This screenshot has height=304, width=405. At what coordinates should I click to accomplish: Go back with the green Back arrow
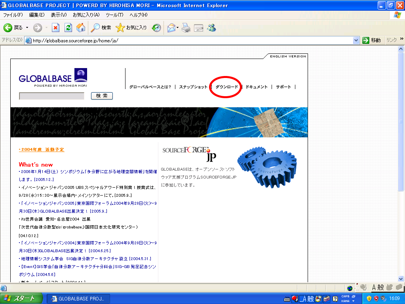click(x=8, y=28)
